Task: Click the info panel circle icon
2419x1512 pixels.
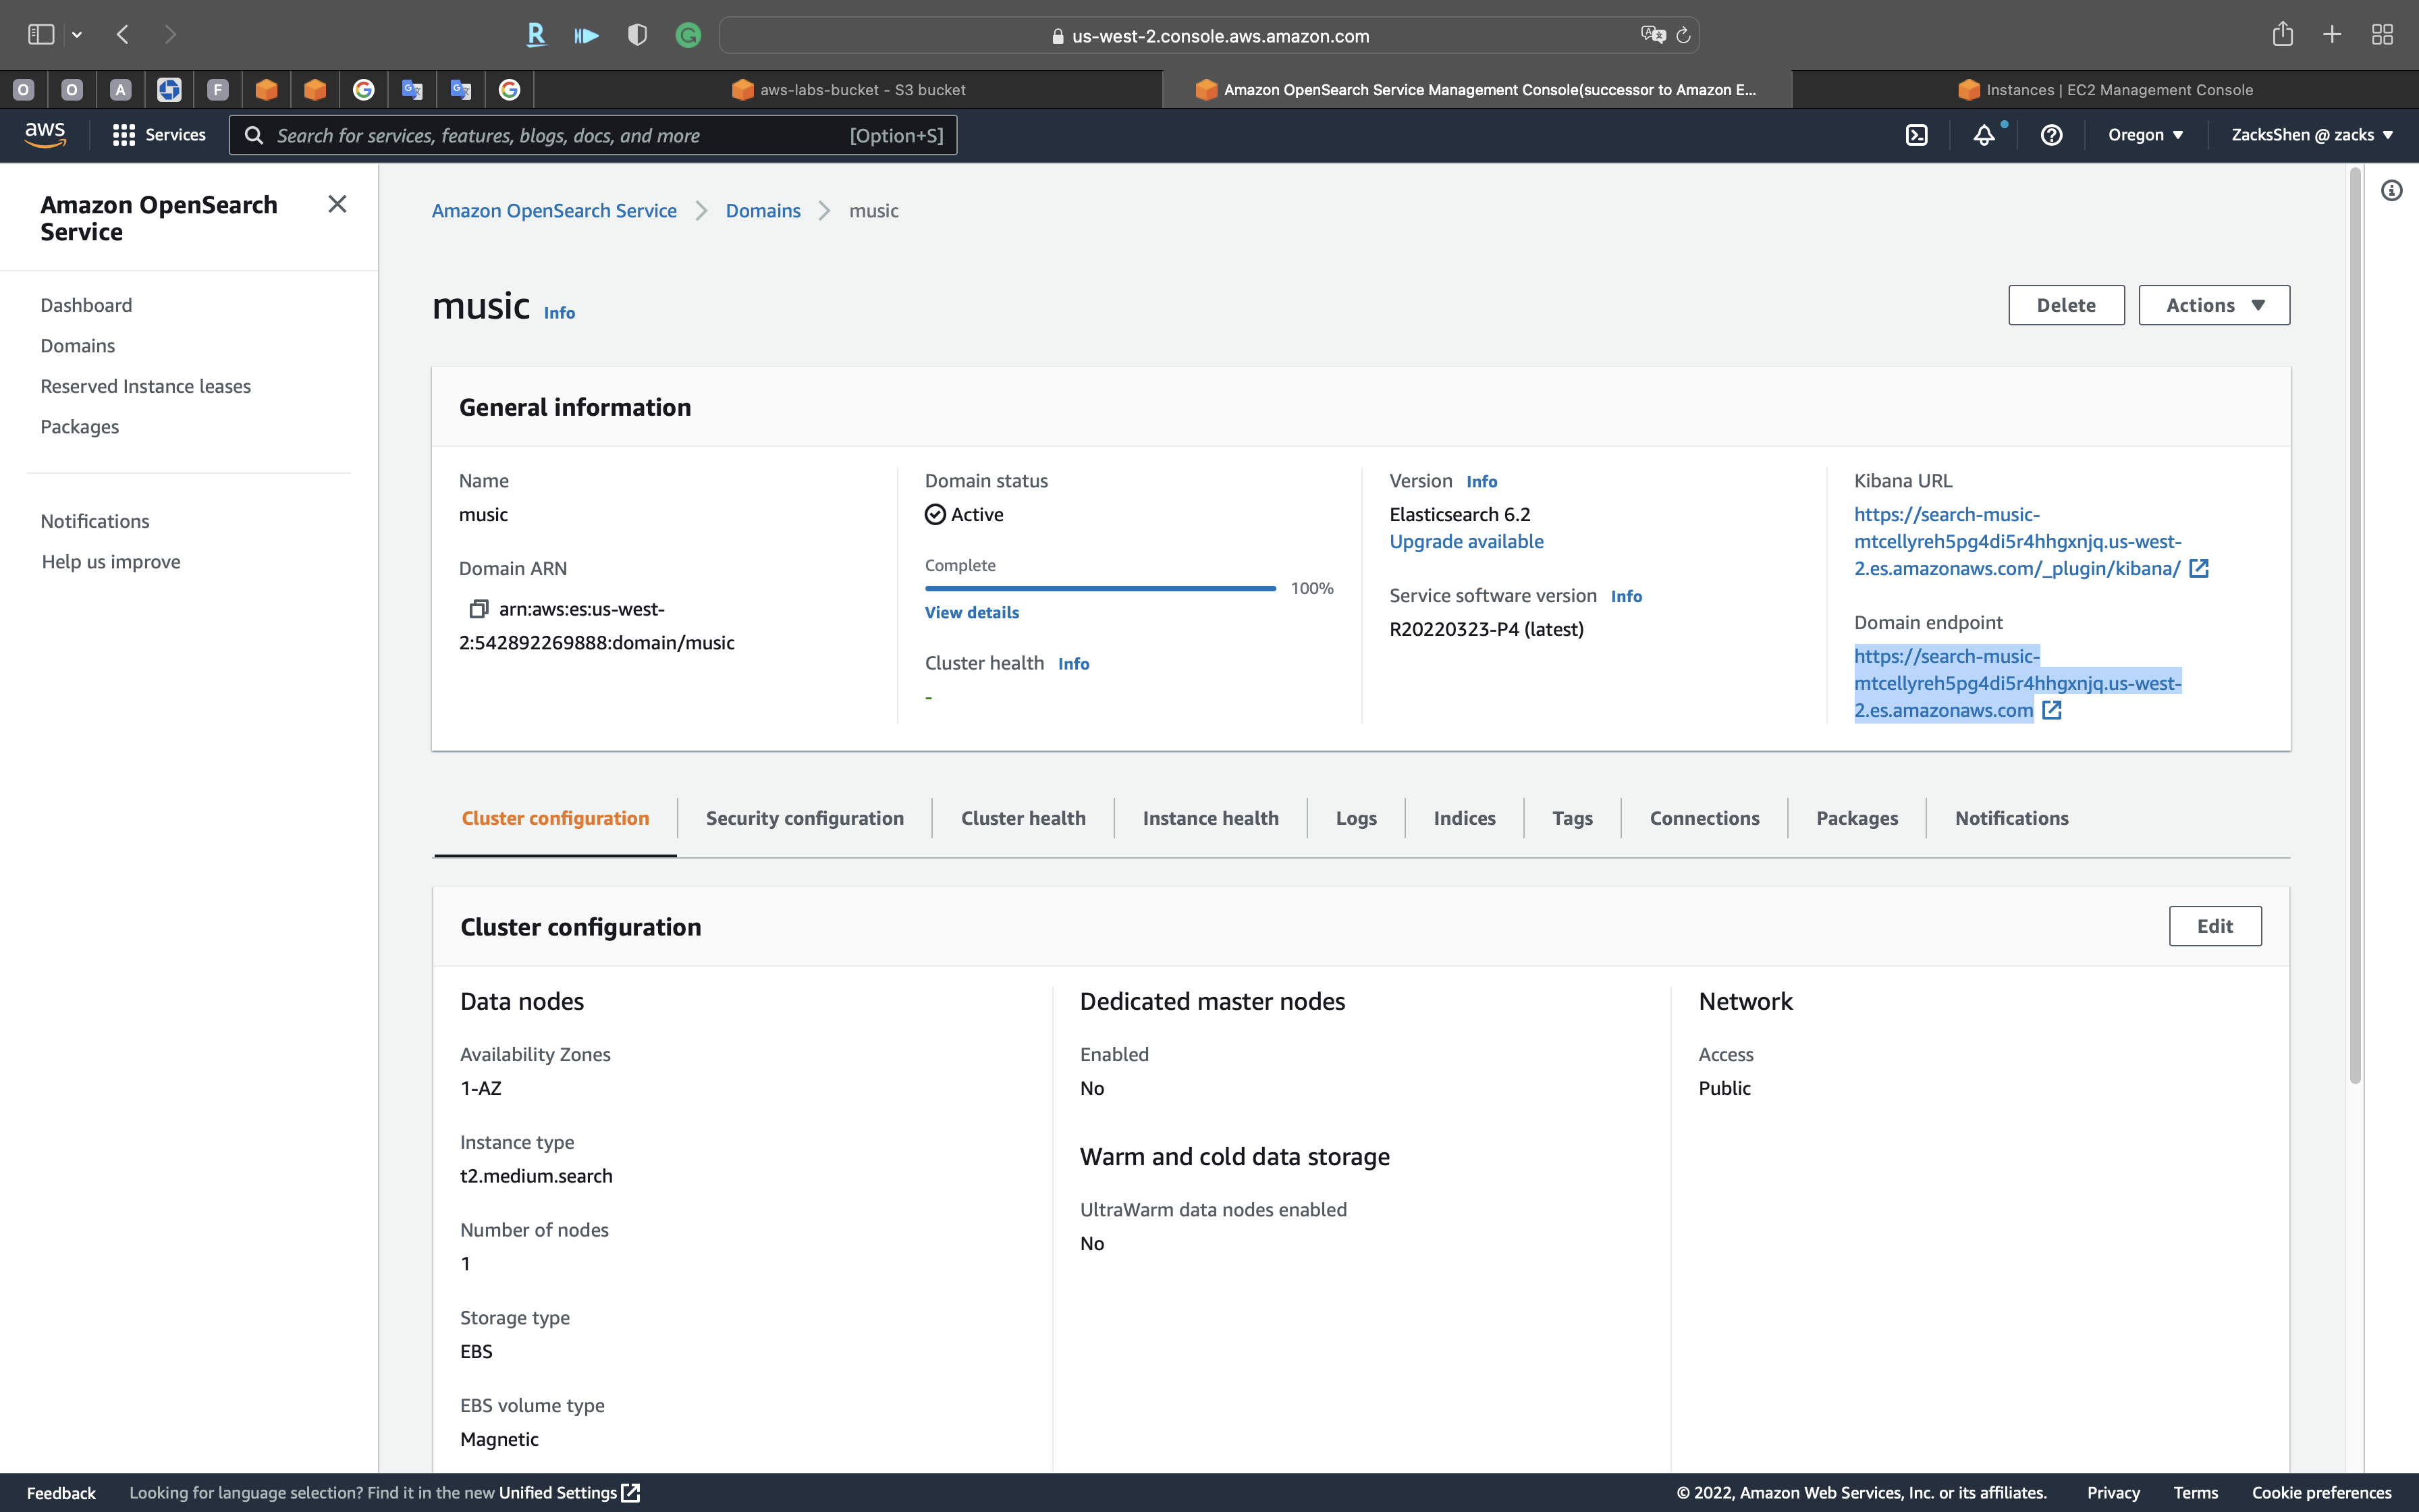Action: tap(2391, 191)
